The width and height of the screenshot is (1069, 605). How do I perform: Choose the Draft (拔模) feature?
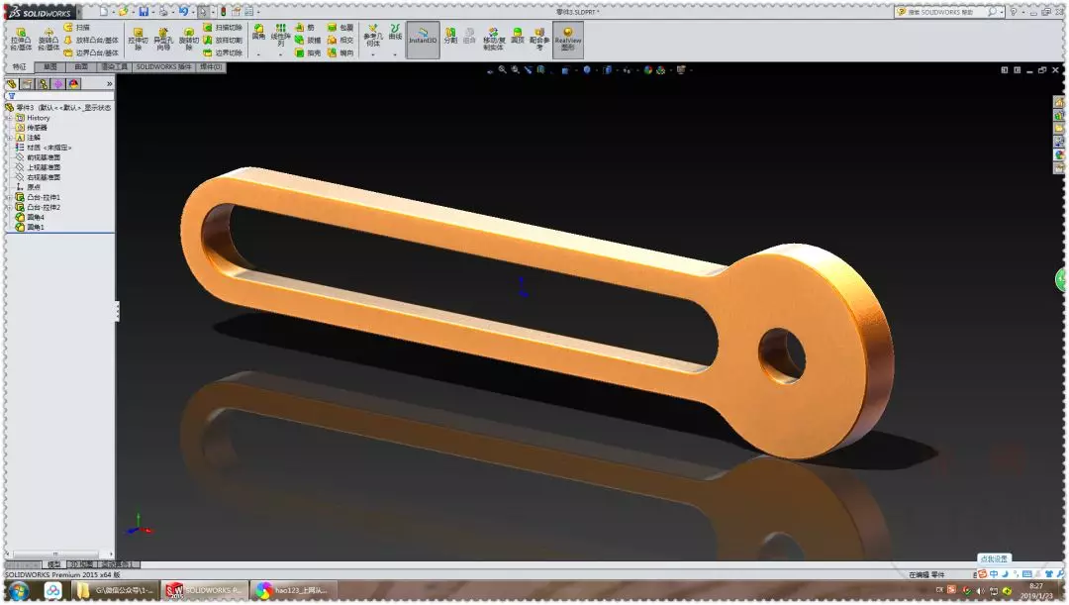[308, 41]
